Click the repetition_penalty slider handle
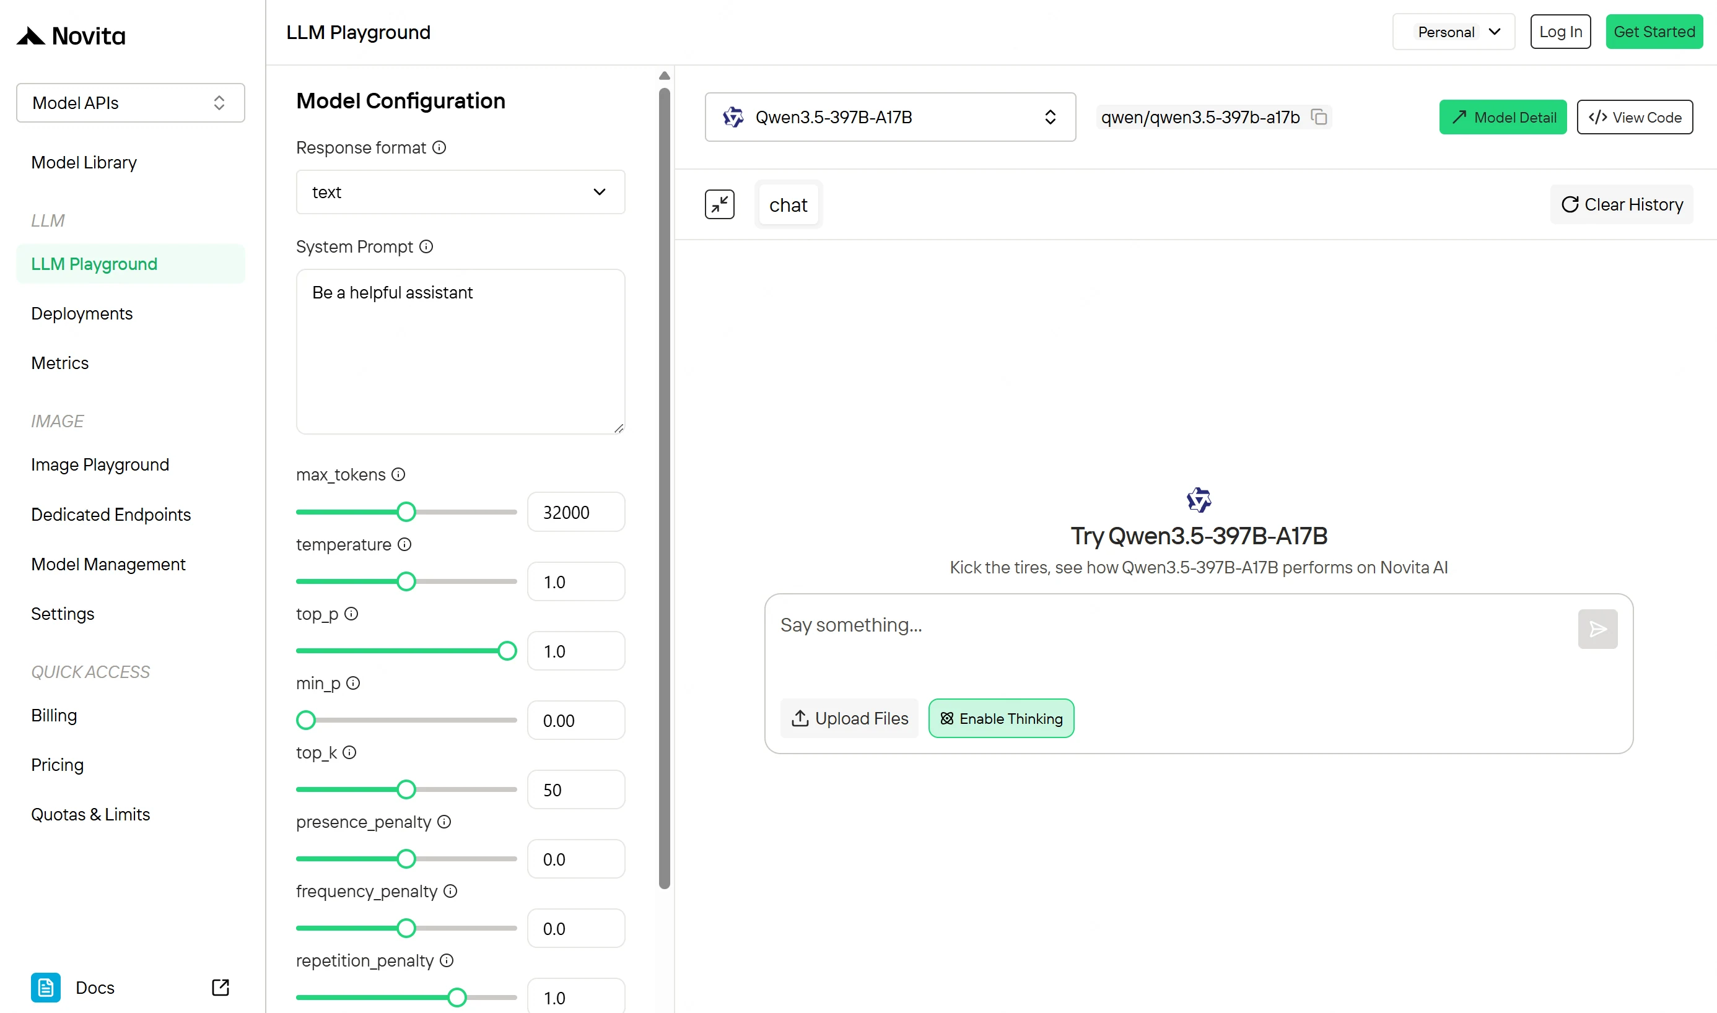Screen dimensions: 1717x1013 point(457,998)
